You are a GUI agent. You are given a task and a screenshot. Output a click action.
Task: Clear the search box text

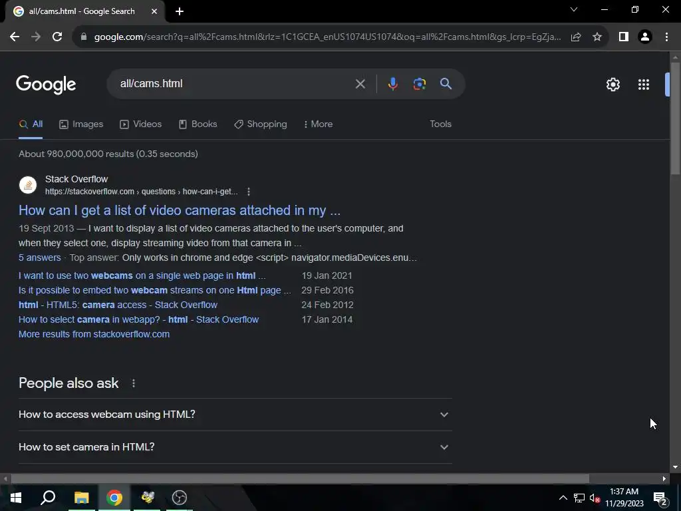(x=360, y=84)
